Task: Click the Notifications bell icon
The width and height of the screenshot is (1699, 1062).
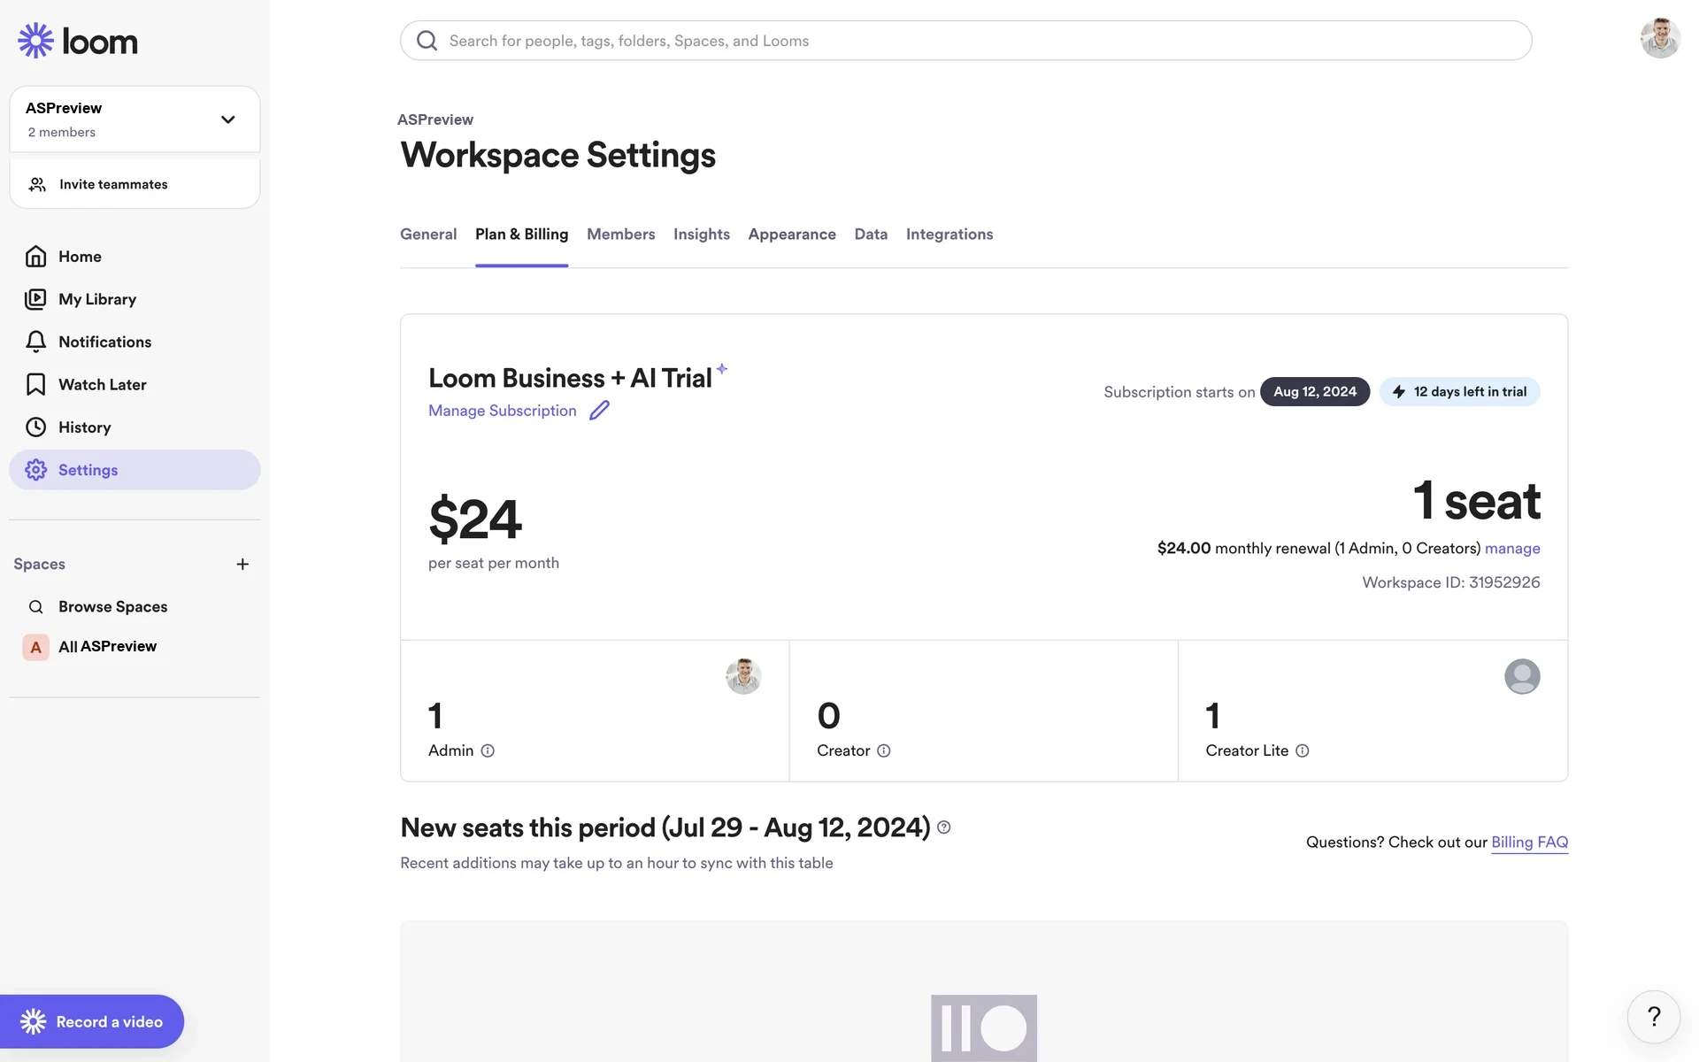Action: point(35,342)
